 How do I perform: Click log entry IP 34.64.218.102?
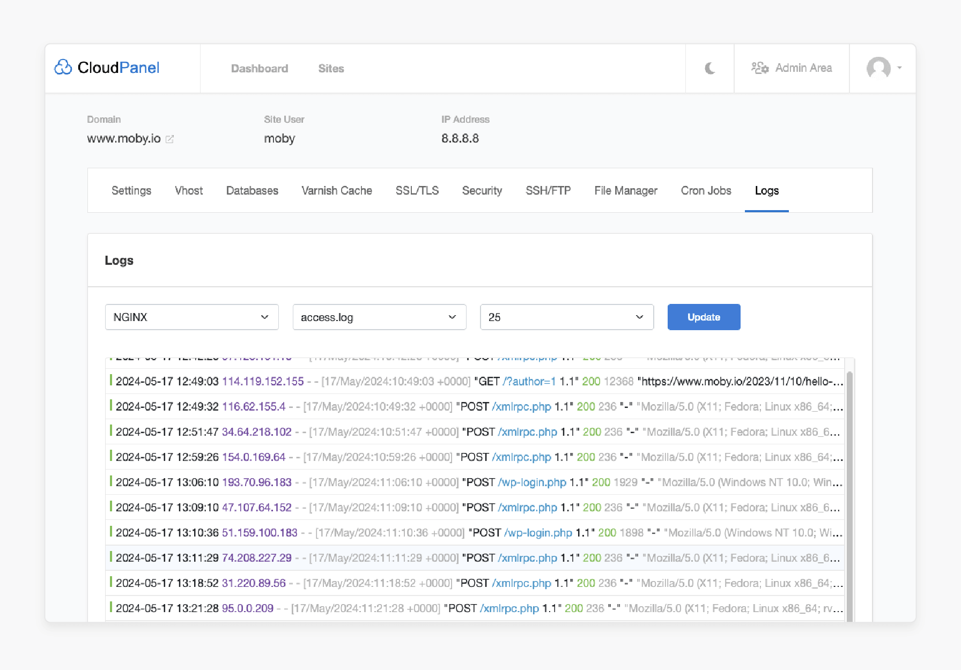coord(257,432)
